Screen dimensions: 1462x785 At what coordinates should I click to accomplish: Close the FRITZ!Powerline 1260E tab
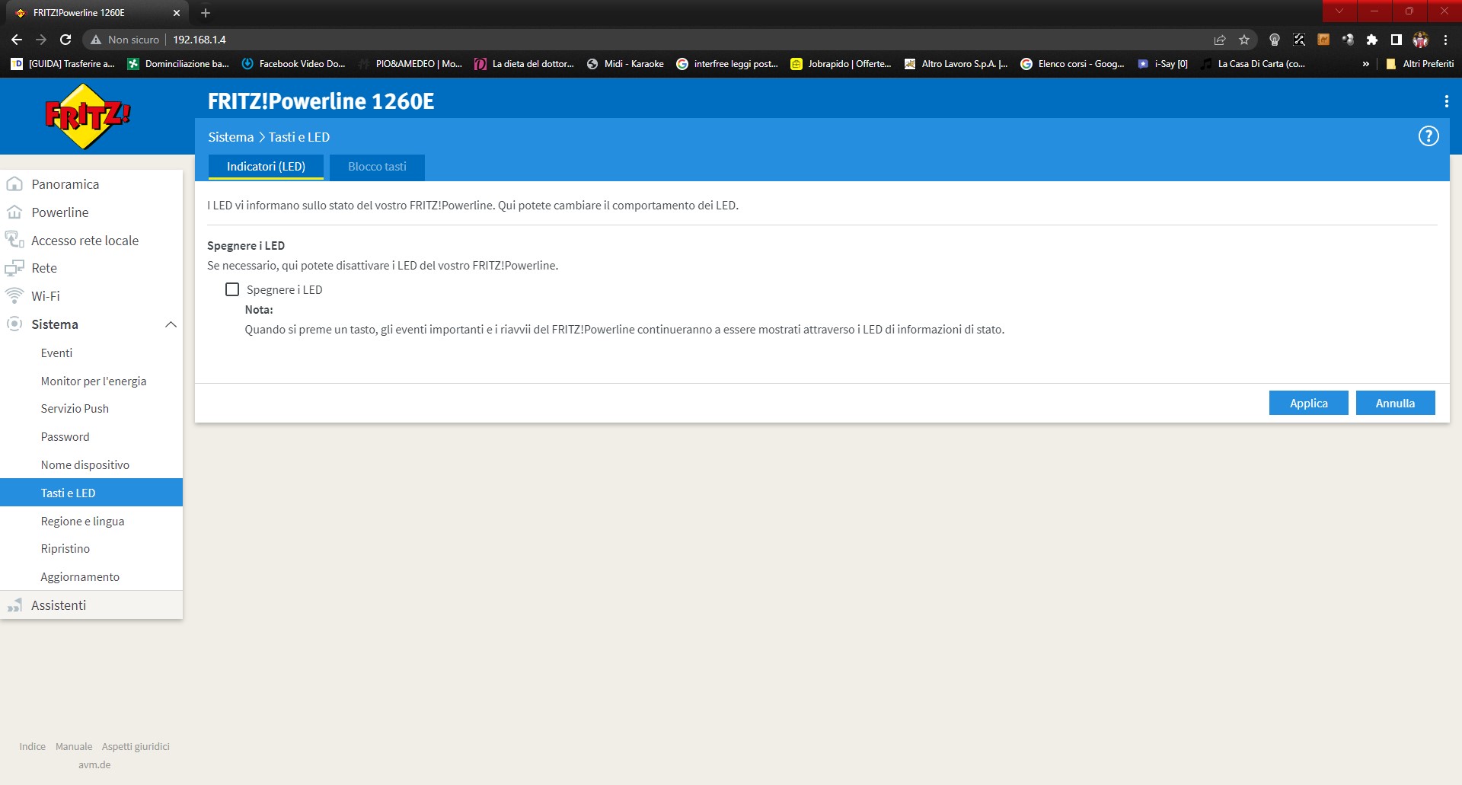[177, 13]
